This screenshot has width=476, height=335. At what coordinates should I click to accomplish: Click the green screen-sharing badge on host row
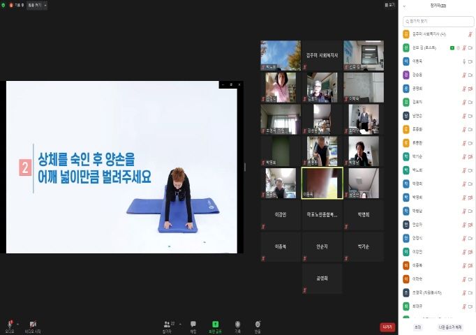(452, 47)
